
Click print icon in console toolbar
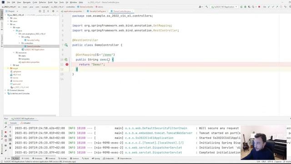click(10, 143)
